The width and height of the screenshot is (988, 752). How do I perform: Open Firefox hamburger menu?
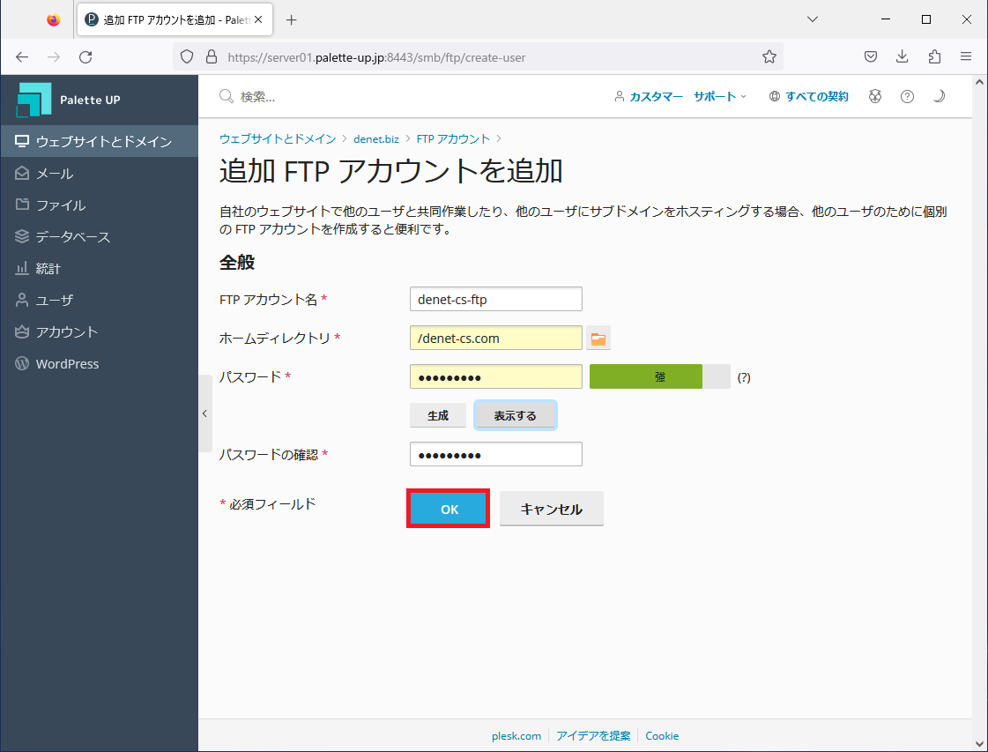tap(965, 57)
